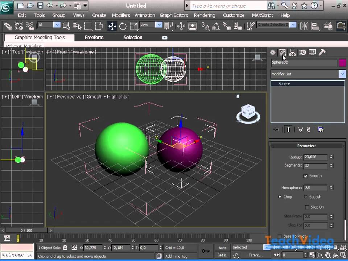Switch to the Hierarchy command panel
The height and width of the screenshot is (261, 348).
tap(292, 52)
